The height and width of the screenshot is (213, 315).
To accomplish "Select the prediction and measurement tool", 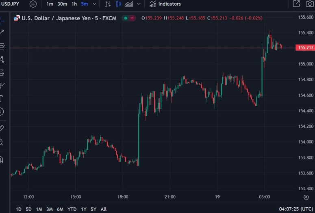I will tap(2, 73).
